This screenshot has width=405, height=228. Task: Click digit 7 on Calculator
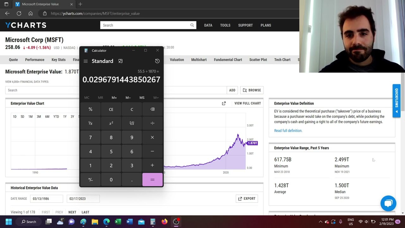click(90, 137)
